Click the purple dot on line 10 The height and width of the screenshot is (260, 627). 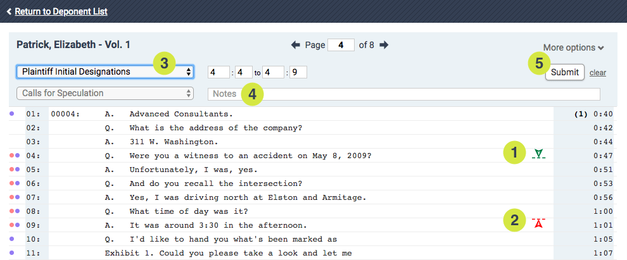tap(12, 239)
